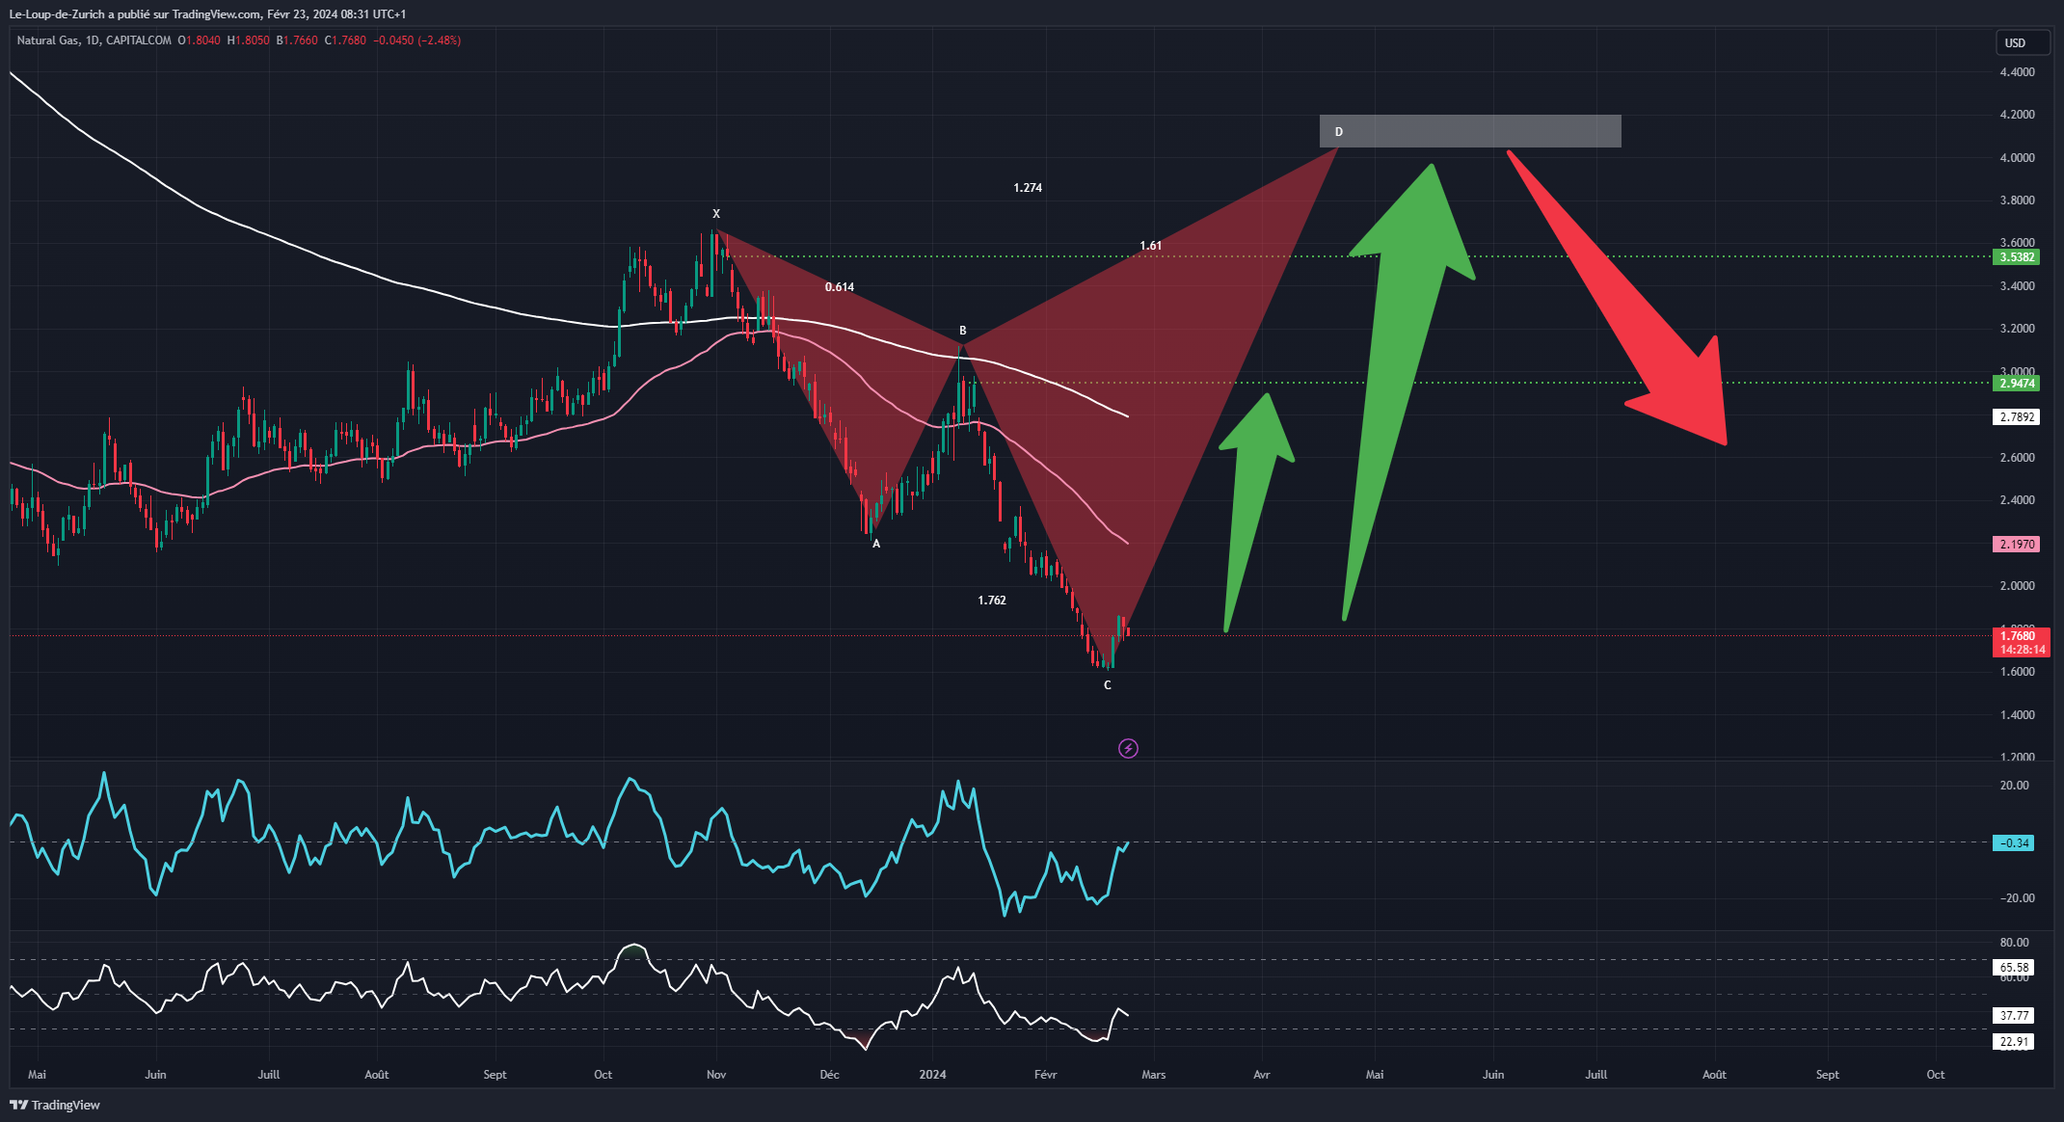The height and width of the screenshot is (1122, 2064).
Task: Click the purple lightning bolt event icon
Action: [1128, 748]
